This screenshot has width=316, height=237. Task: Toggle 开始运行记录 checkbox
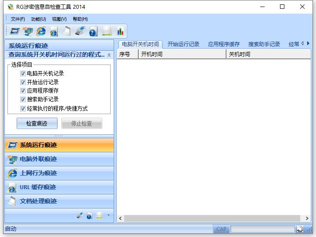(x=23, y=82)
